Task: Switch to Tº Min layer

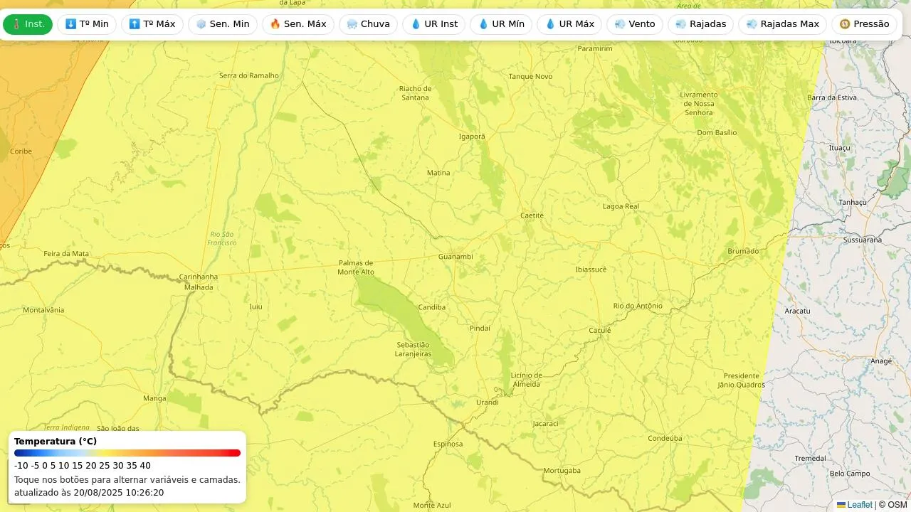Action: pyautogui.click(x=87, y=24)
